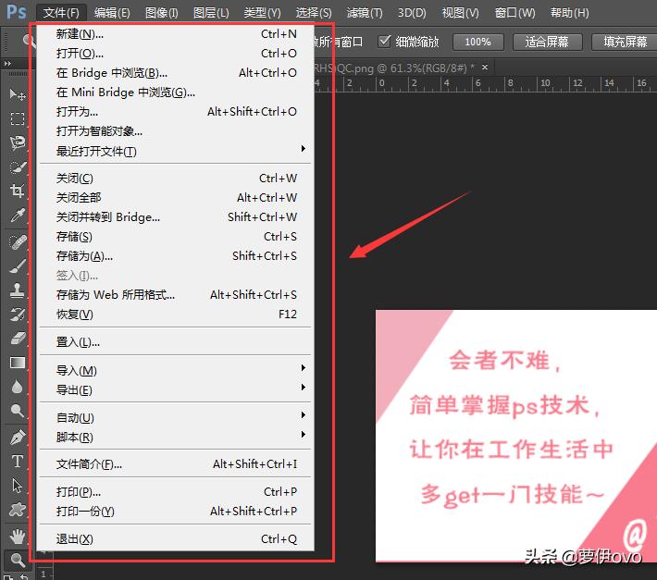The height and width of the screenshot is (580, 657).
Task: Choose 在 Mini Bridge 中浏览(G)...
Action: tap(176, 93)
